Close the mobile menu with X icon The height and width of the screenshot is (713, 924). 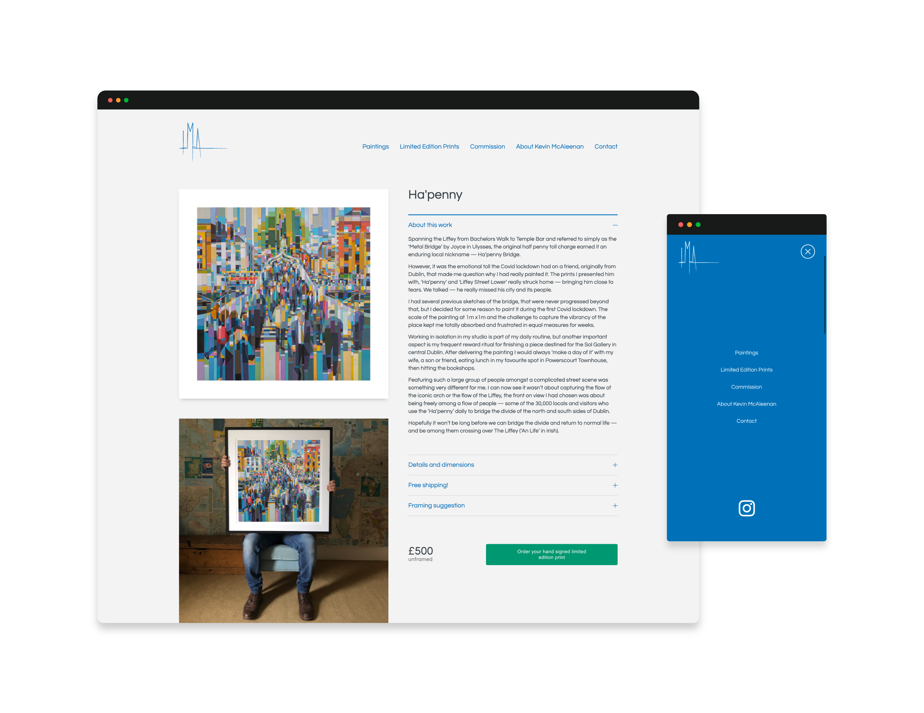pyautogui.click(x=807, y=252)
